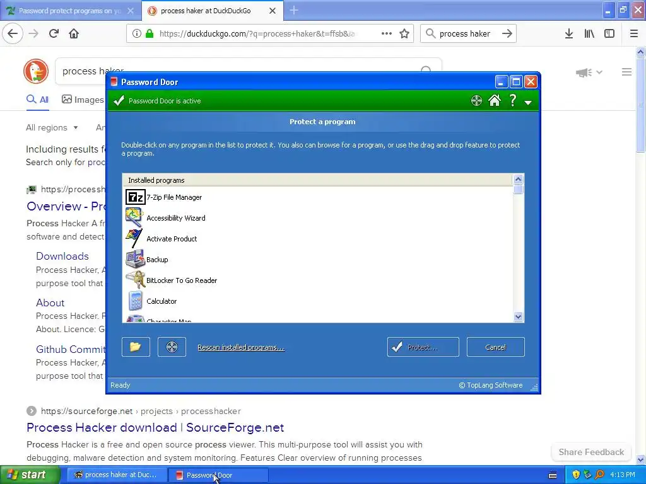Close the process haker at DuckDuckGo tab
This screenshot has height=484, width=646.
pos(273,11)
